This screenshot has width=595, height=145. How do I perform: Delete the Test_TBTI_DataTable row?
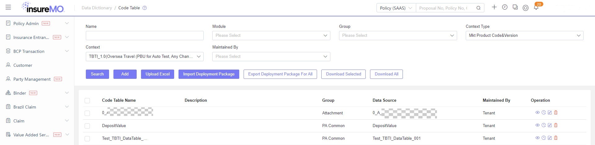[x=556, y=138]
